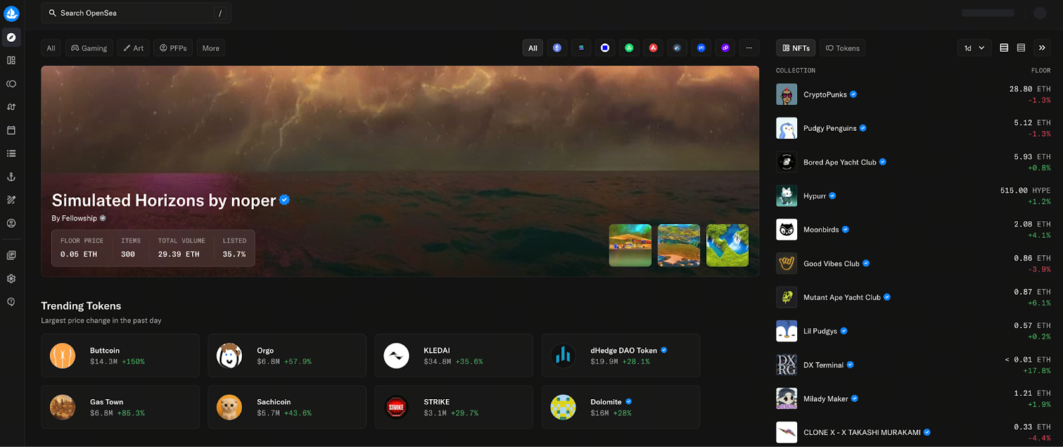Viewport: 1063px width, 447px height.
Task: Open the Orgo token card
Action: pyautogui.click(x=287, y=355)
